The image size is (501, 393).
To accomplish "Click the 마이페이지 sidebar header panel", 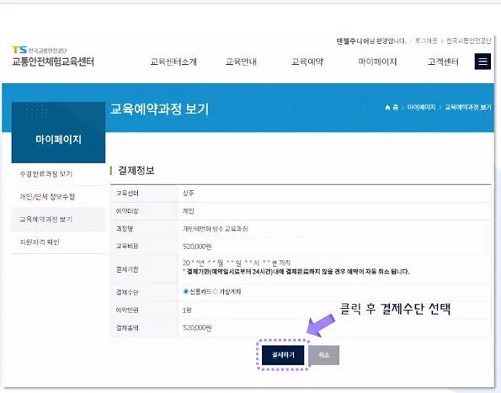I will point(58,132).
